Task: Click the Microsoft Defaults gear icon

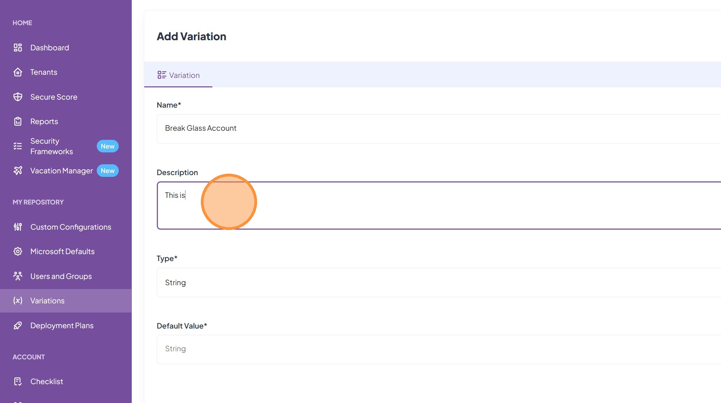Action: [x=18, y=251]
